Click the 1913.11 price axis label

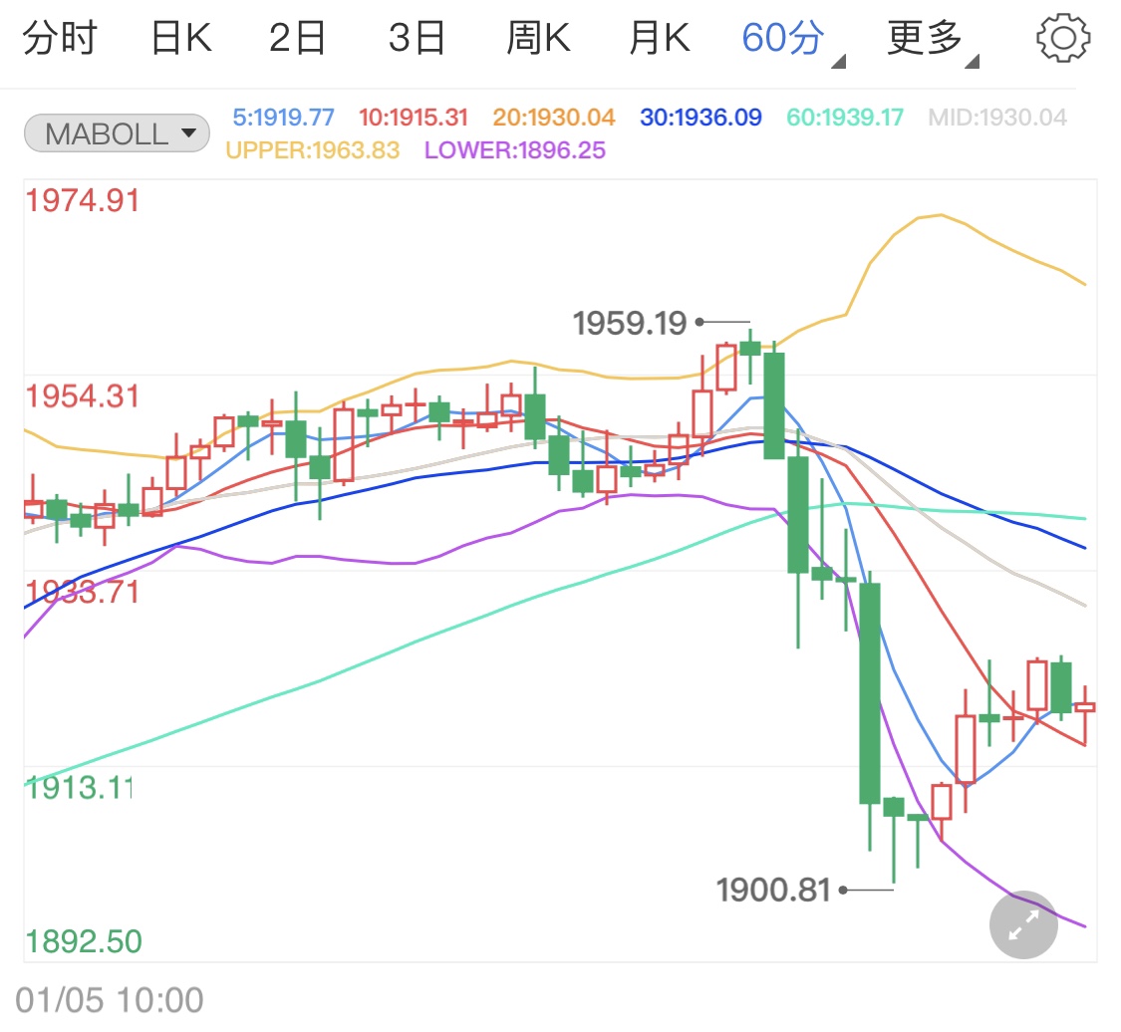pos(79,788)
